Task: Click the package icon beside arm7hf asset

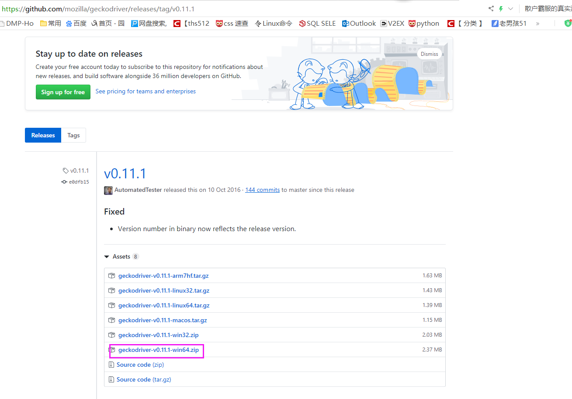Action: (111, 276)
